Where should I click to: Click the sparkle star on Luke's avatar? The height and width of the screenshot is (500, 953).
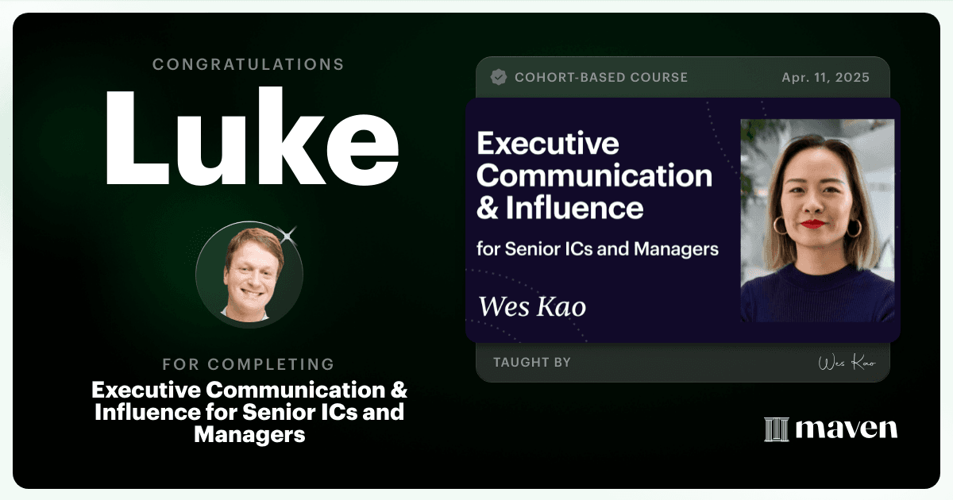click(287, 234)
